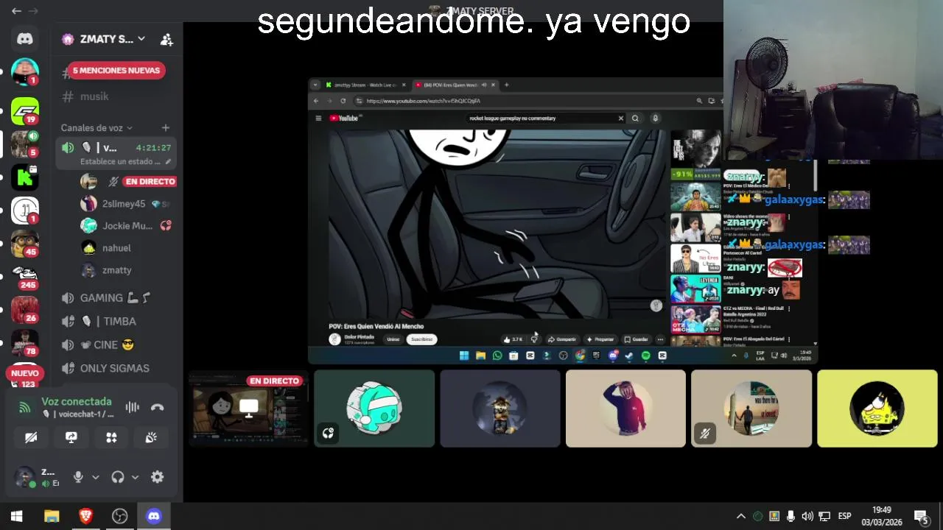Open server icon with badge 78
This screenshot has height=530, width=943.
click(x=25, y=343)
